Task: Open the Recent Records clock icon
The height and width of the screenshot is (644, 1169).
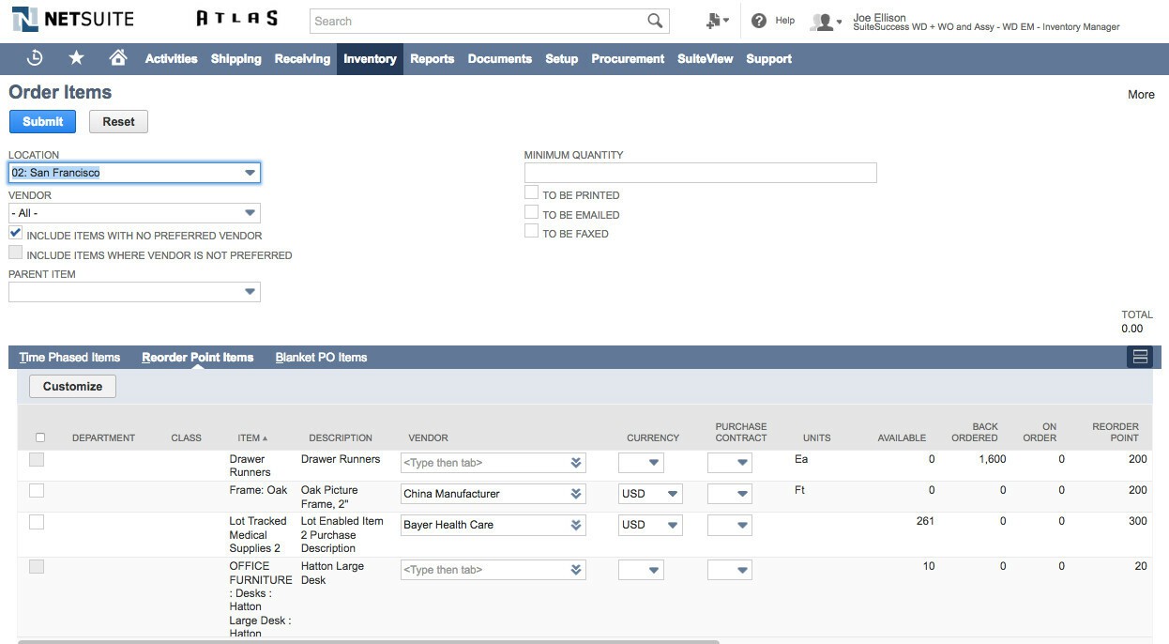Action: pos(35,57)
